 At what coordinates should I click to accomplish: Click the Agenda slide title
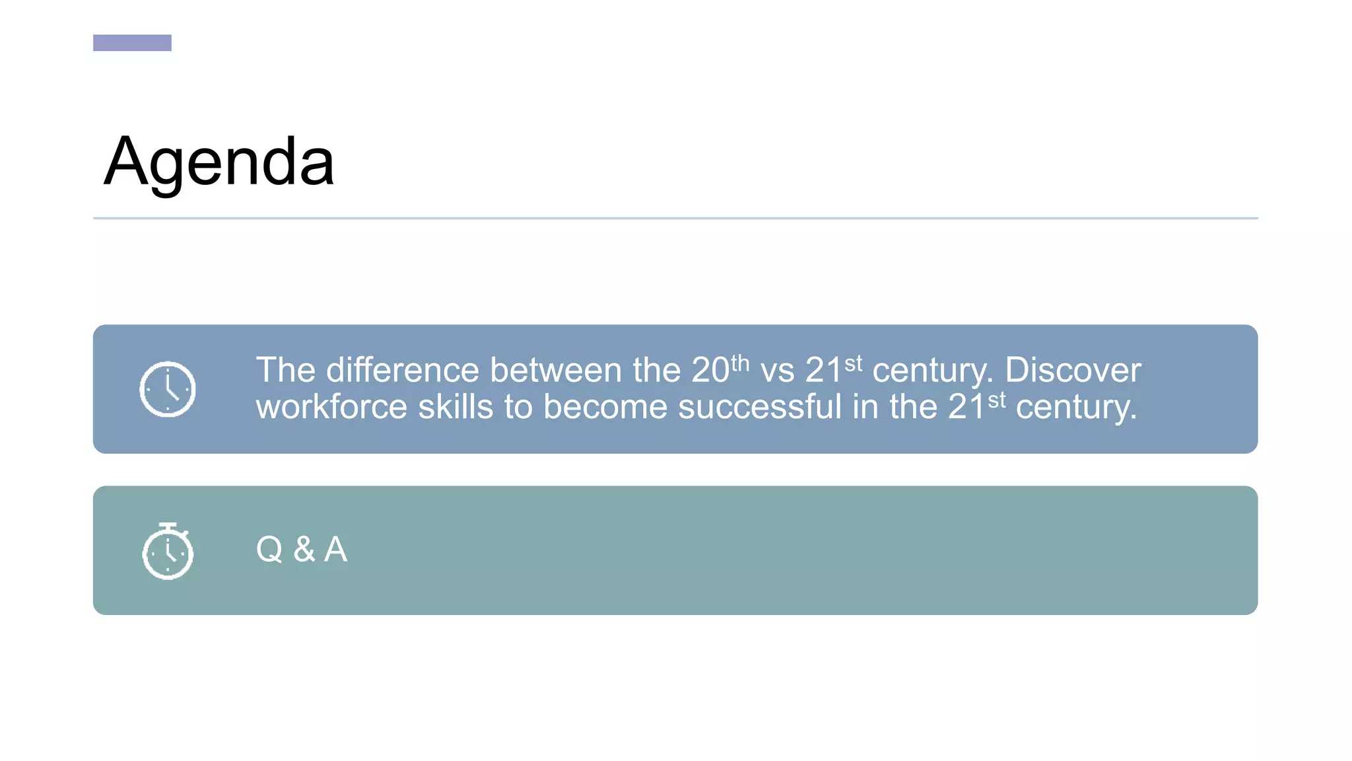coord(219,161)
